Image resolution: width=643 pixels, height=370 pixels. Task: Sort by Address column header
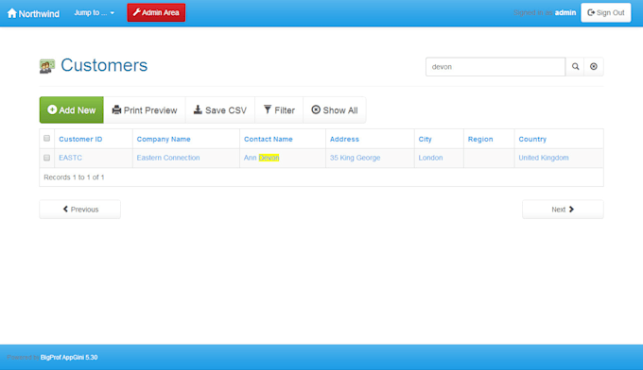point(344,139)
